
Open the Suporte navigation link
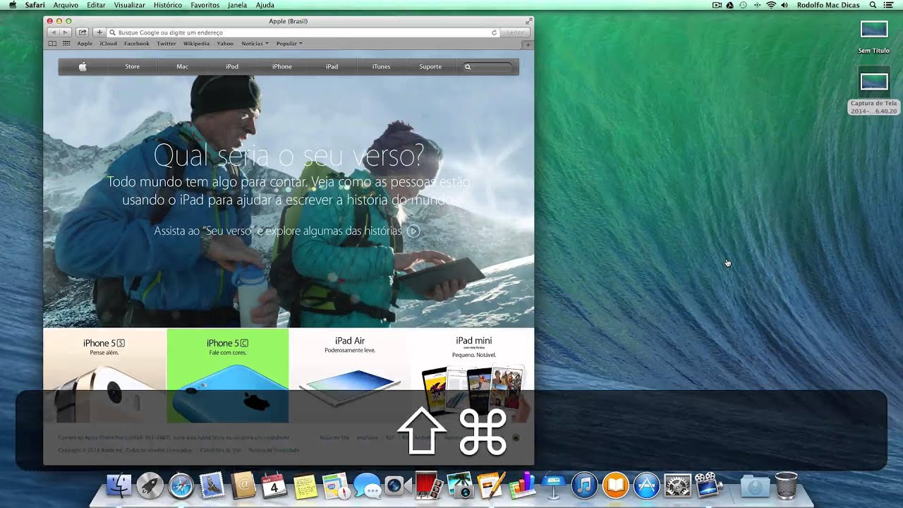pos(430,66)
